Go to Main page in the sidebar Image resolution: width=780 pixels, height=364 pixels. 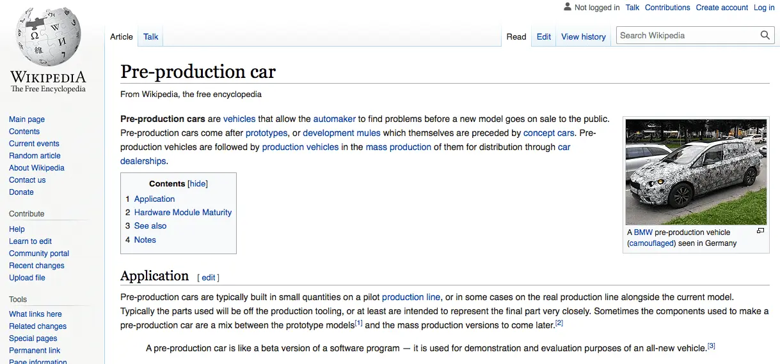[27, 119]
